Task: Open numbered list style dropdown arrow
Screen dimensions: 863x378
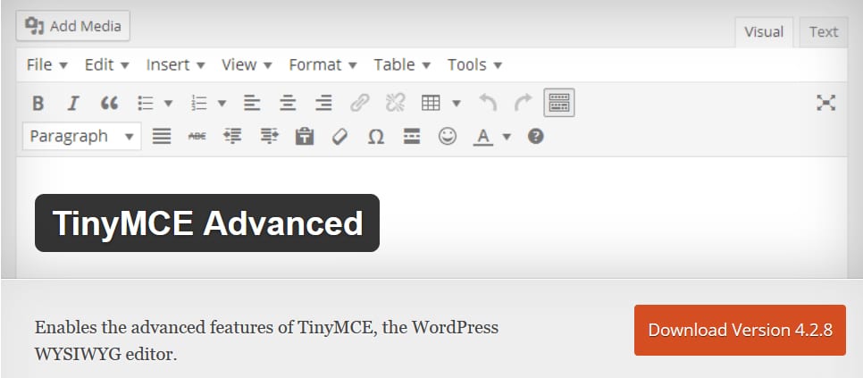Action: [222, 103]
